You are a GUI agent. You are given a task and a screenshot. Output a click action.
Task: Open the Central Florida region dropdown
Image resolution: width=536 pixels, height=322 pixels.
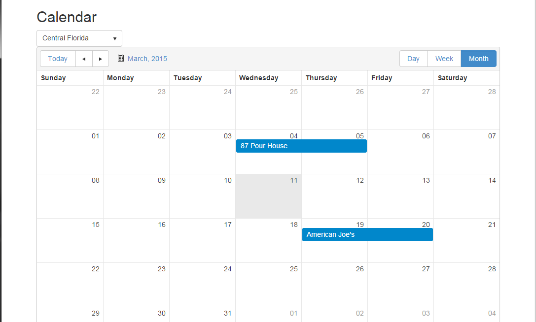79,38
